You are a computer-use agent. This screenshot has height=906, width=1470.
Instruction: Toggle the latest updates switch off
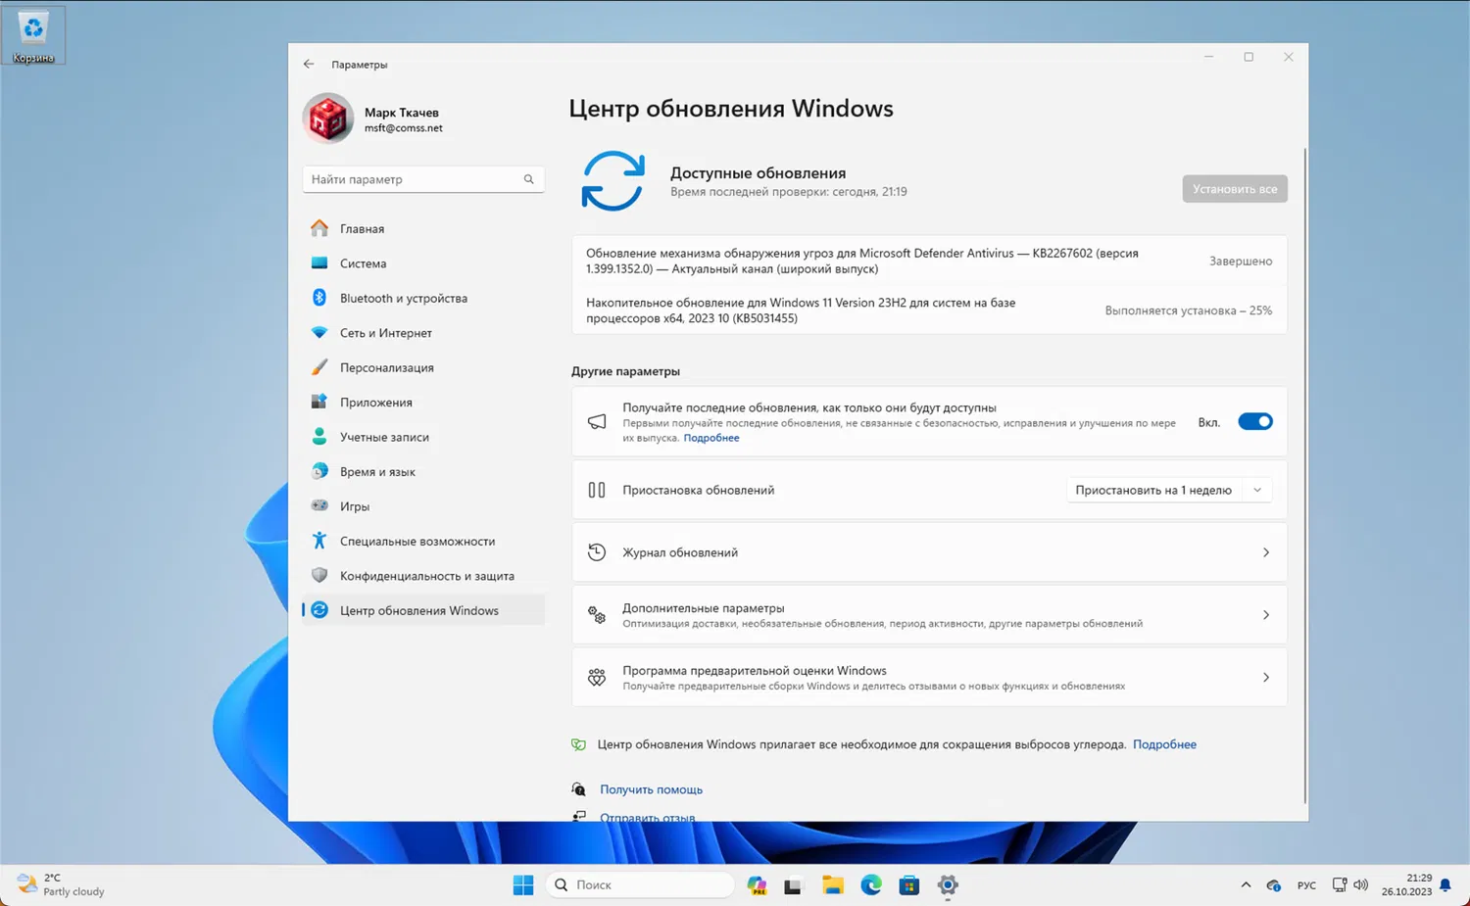[1255, 421]
